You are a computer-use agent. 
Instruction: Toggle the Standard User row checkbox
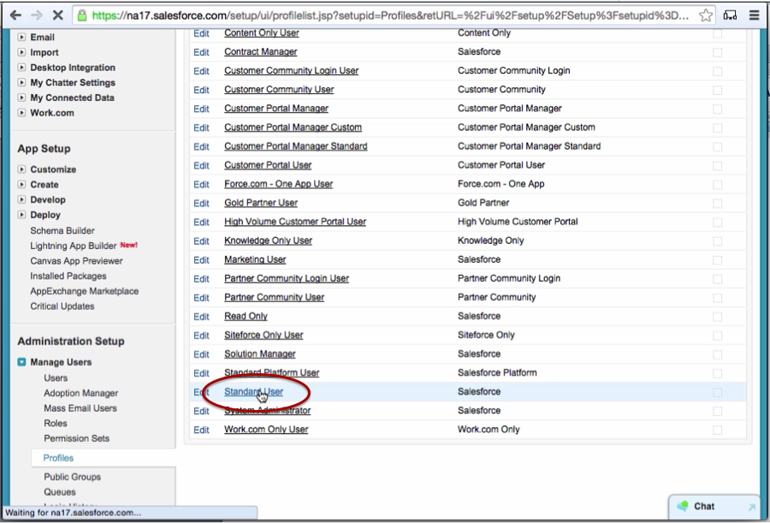(x=718, y=392)
